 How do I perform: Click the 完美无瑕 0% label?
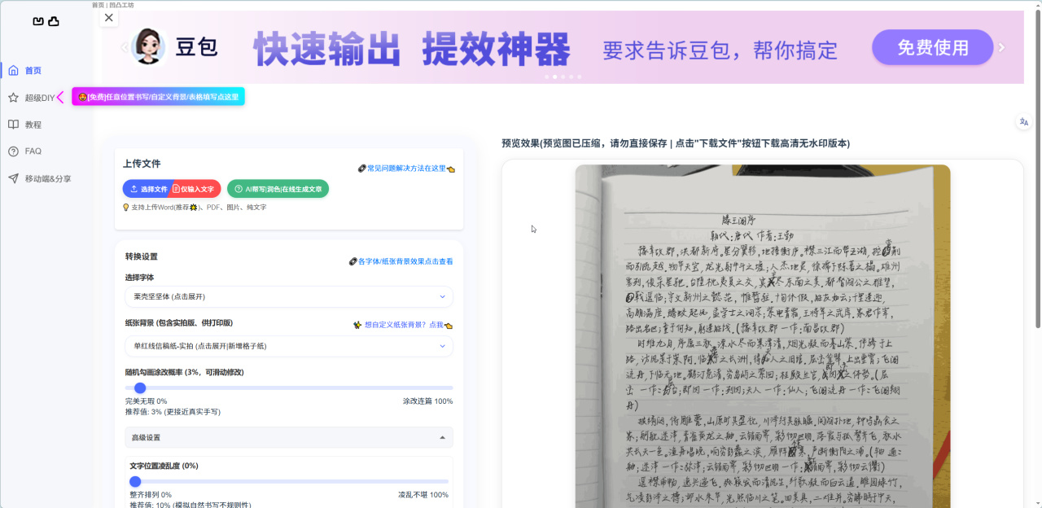tap(146, 401)
